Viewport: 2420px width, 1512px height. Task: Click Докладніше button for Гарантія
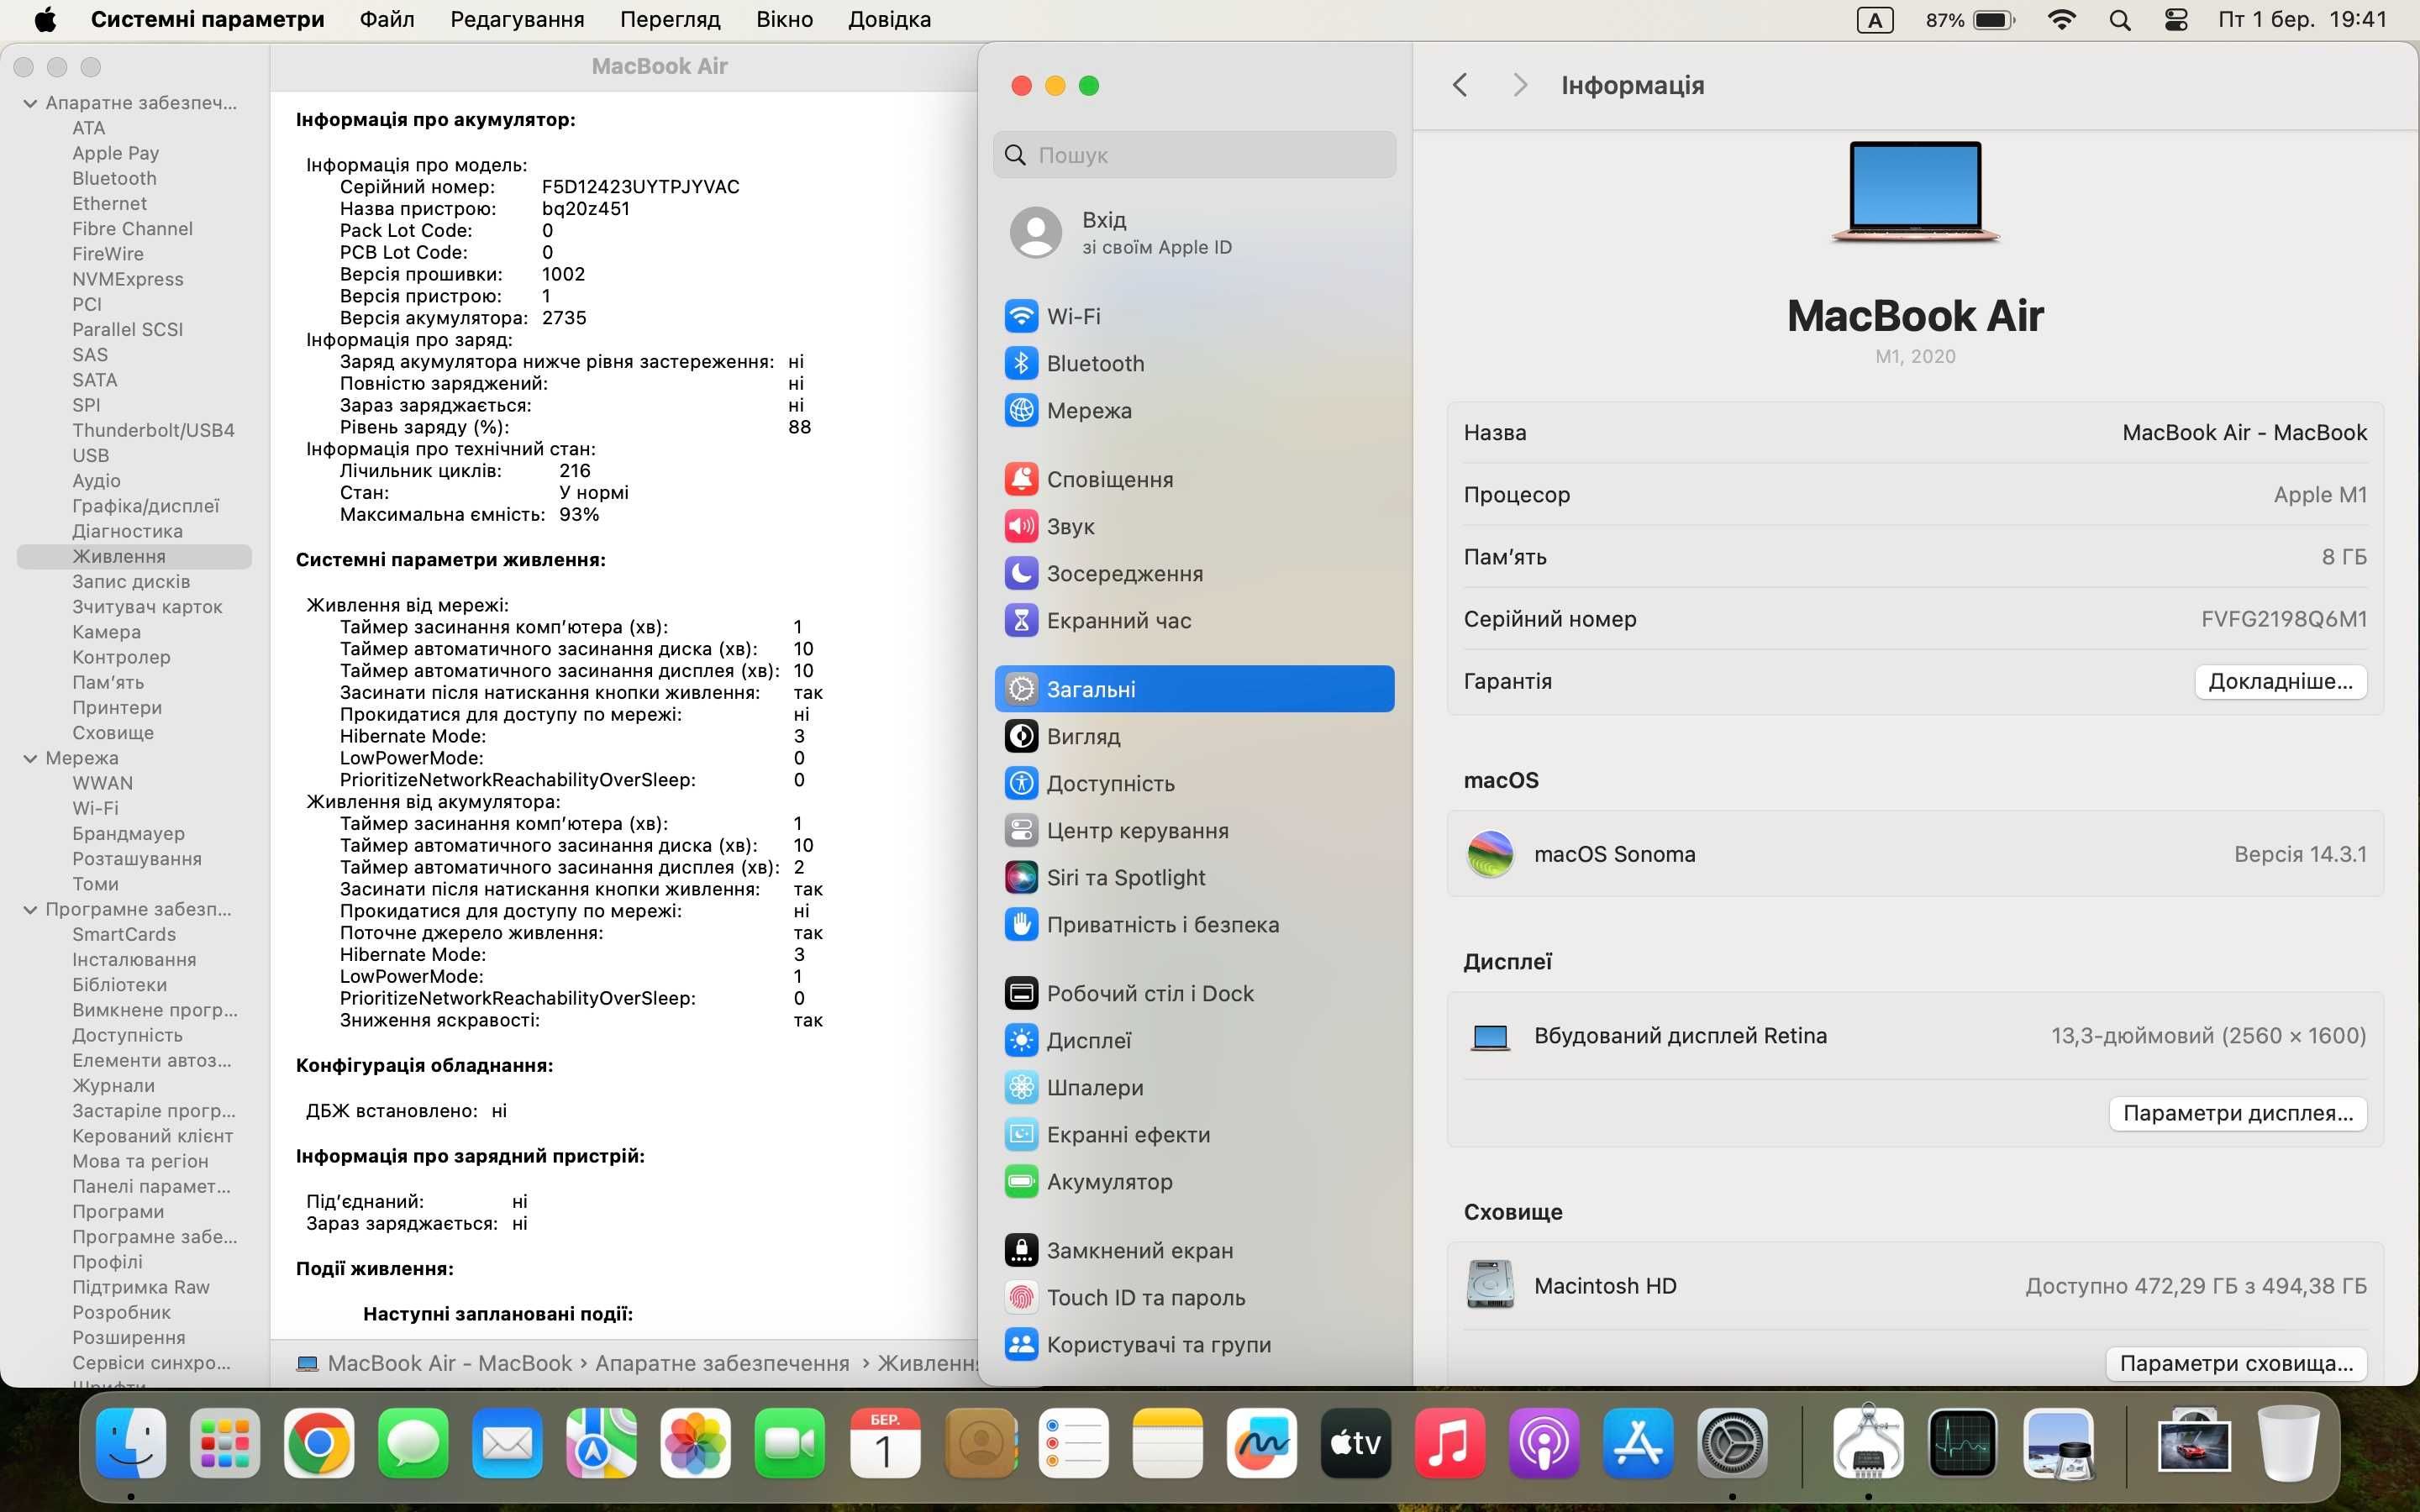[x=2280, y=681]
